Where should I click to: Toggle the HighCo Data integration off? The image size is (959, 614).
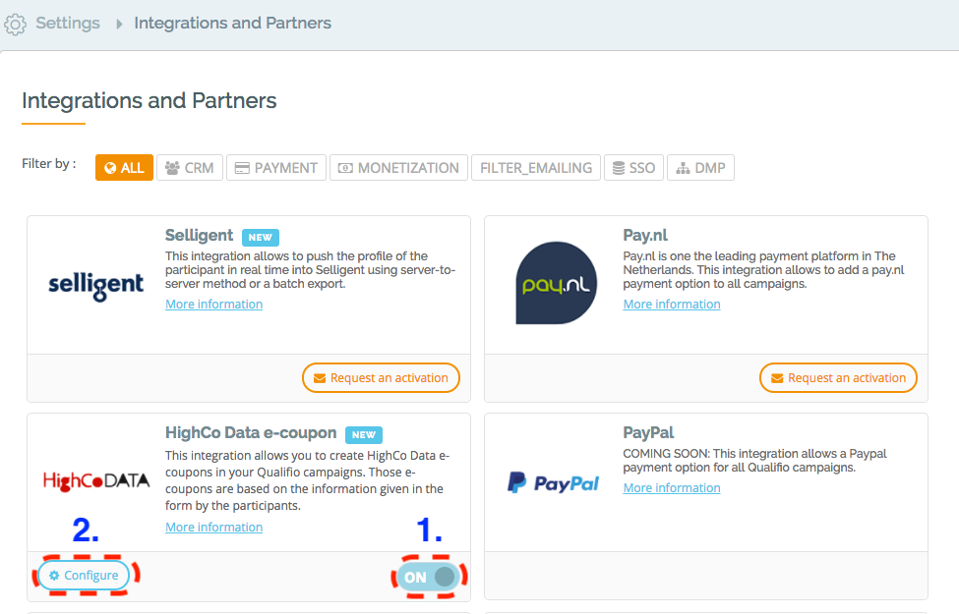click(x=431, y=577)
